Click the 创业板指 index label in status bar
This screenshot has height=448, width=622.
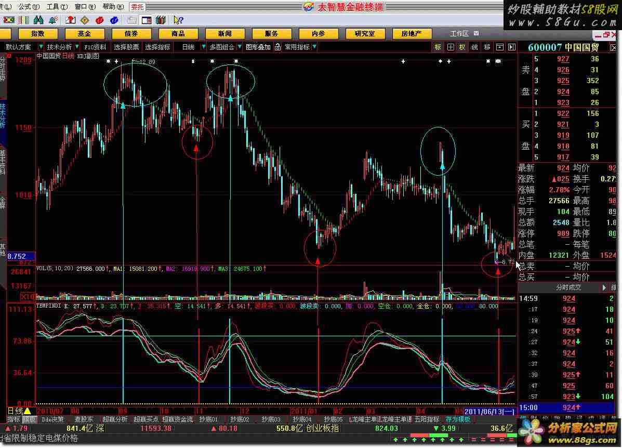click(323, 429)
